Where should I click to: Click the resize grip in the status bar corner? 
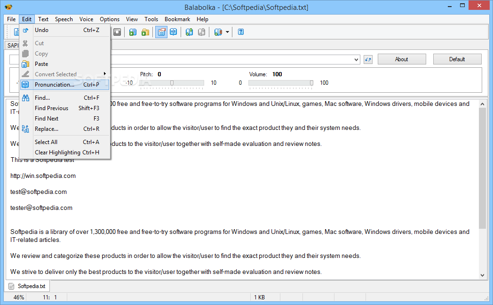pyautogui.click(x=486, y=298)
